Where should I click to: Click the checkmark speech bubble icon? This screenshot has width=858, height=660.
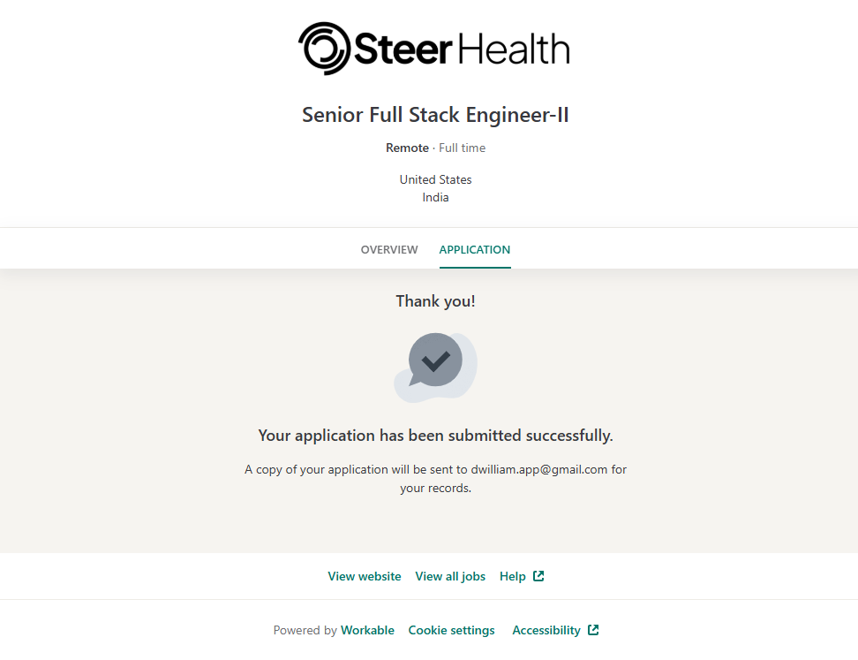coord(435,361)
